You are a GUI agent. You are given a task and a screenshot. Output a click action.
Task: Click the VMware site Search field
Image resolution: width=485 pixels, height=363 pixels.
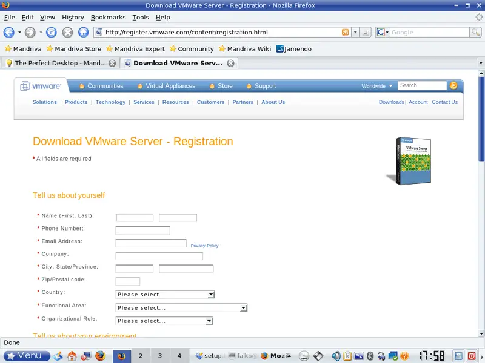[x=422, y=85]
